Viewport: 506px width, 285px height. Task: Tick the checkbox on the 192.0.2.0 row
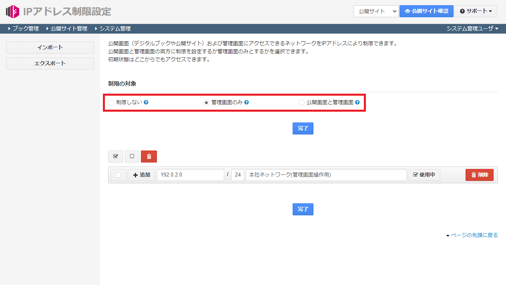[118, 175]
